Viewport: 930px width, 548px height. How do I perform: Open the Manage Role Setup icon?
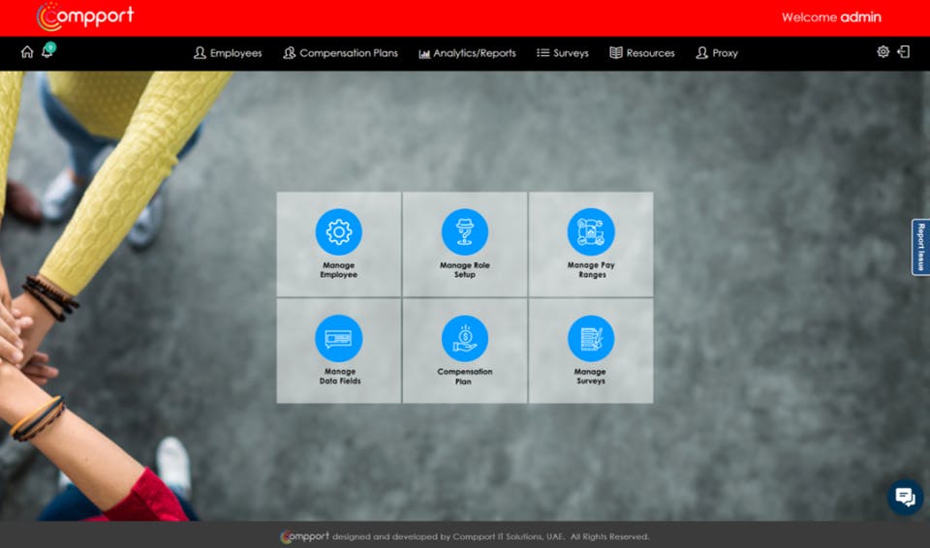click(x=464, y=232)
